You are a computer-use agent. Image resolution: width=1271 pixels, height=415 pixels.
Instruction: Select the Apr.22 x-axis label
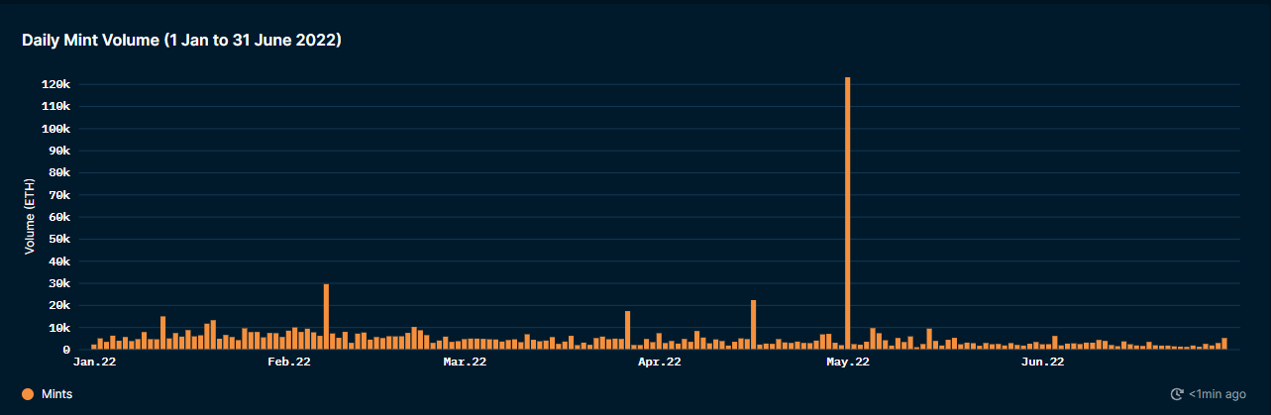660,363
